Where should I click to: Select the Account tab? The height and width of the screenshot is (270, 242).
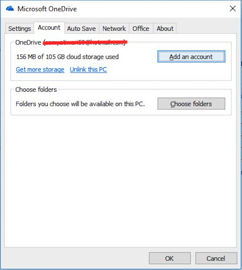(49, 28)
